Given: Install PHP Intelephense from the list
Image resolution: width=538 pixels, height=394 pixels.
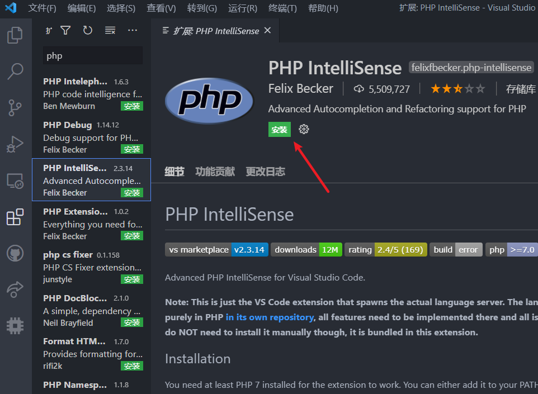Looking at the screenshot, I should pos(132,106).
